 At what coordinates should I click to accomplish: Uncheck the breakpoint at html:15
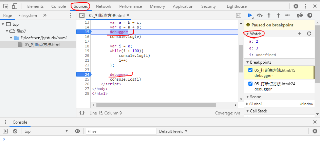(x=250, y=70)
